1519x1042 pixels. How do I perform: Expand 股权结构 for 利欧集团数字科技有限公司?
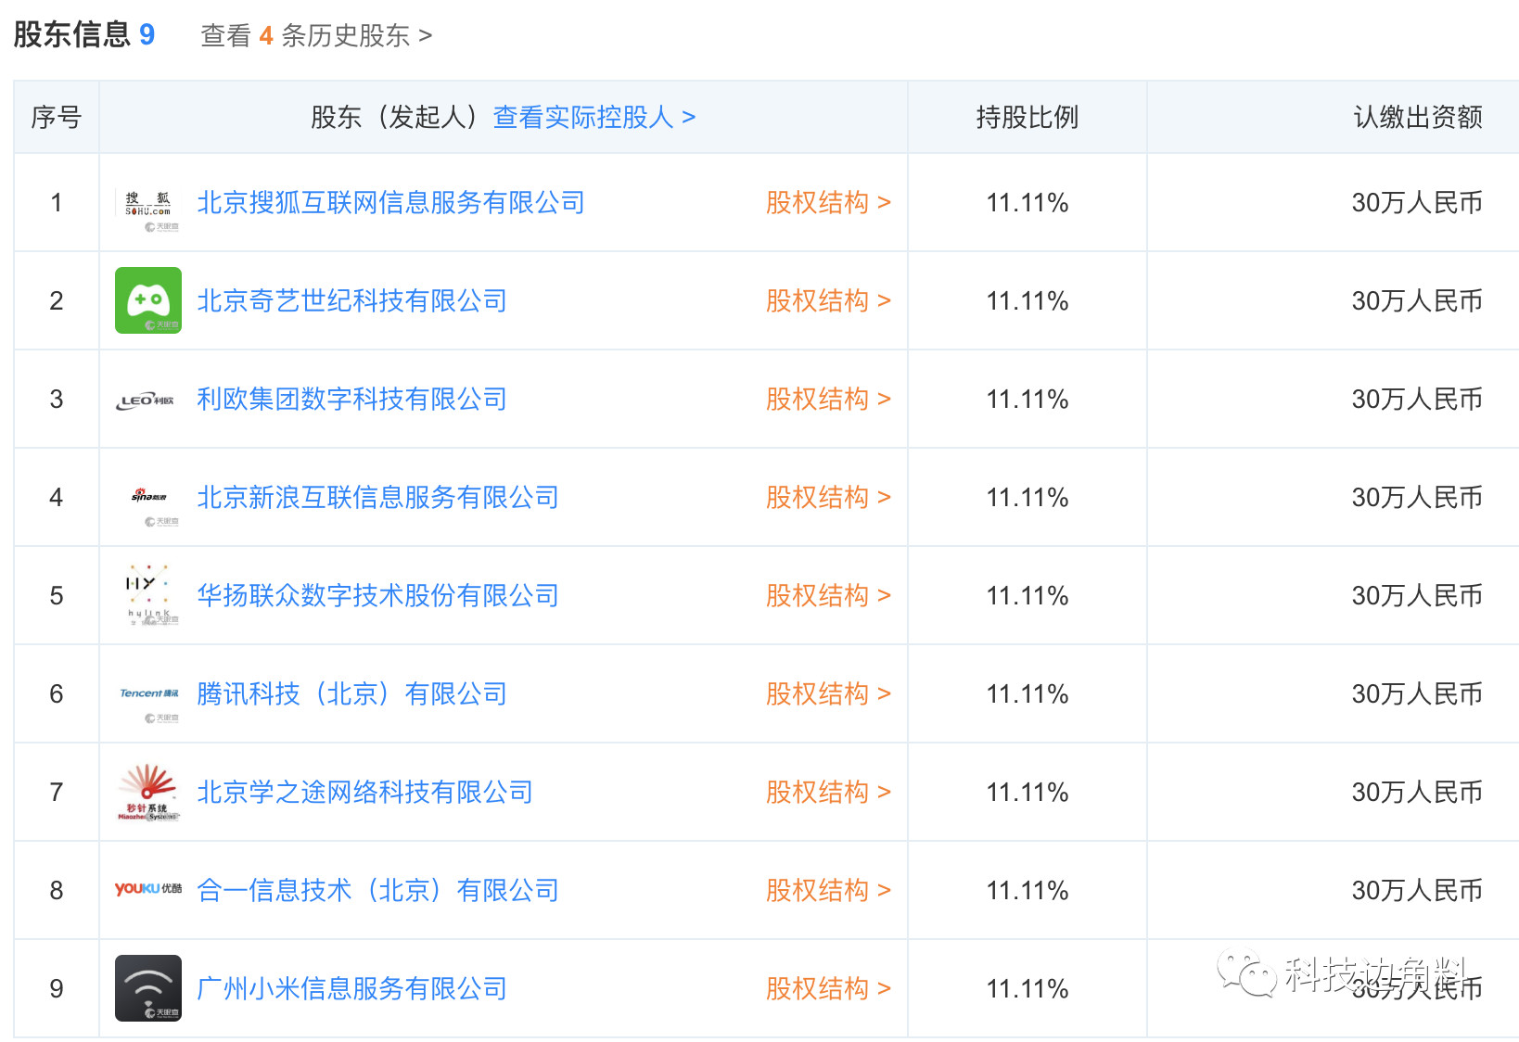click(827, 399)
